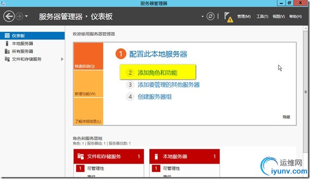The height and width of the screenshot is (179, 310).
Task: Click the 文件和存储服务 sidebar icon
Action: coord(7,59)
